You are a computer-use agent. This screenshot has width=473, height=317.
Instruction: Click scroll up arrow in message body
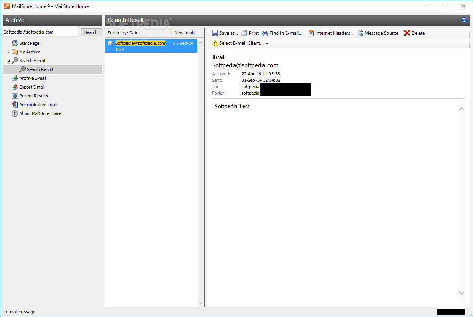pos(461,109)
